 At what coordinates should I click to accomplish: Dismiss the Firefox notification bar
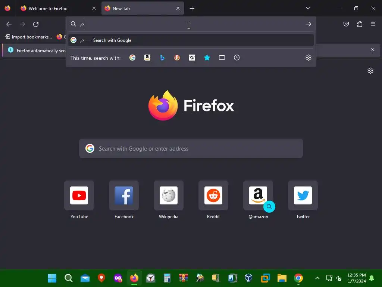(x=373, y=50)
